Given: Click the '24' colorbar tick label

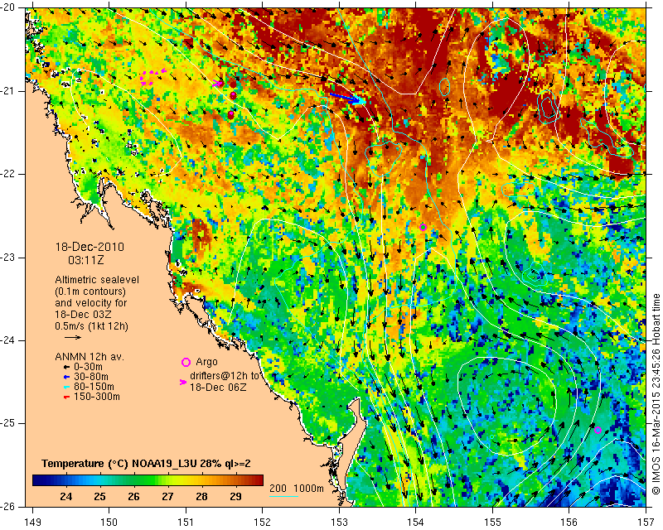Looking at the screenshot, I should 66,496.
